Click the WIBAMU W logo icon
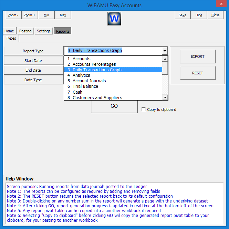This screenshot has width=229, height=229. coord(114,19)
